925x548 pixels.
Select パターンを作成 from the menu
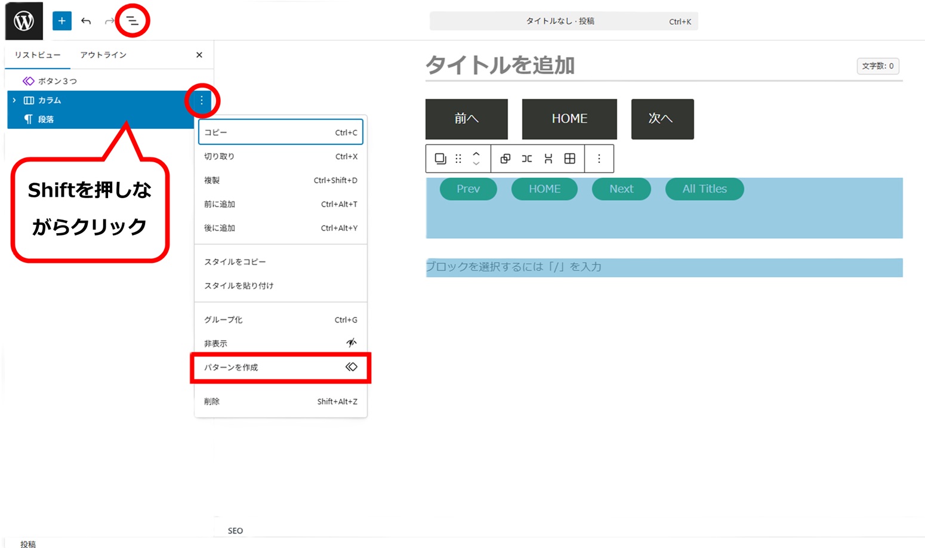point(280,367)
